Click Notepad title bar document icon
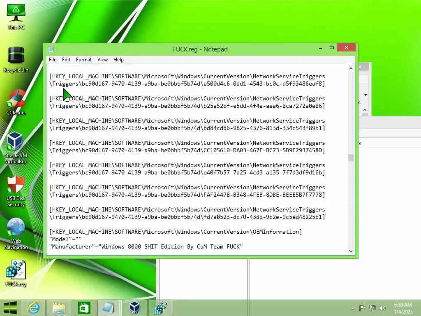 point(51,49)
